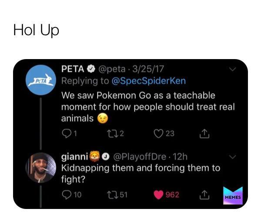Share gianni's tweet

204,195
